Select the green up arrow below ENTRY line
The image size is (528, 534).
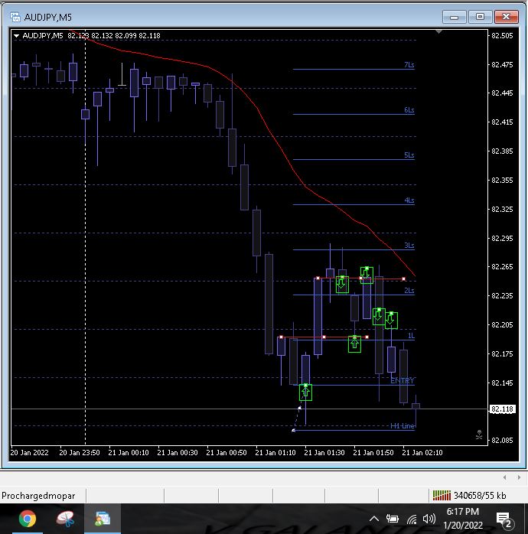coord(305,392)
